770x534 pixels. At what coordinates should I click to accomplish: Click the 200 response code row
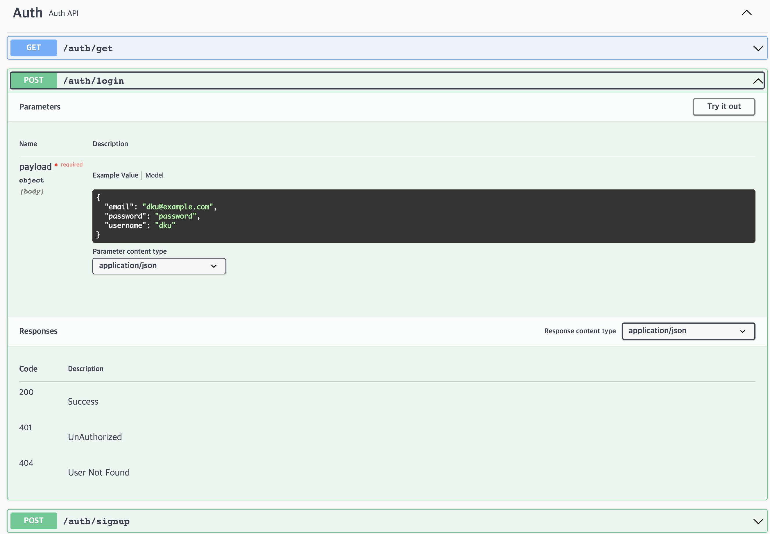(26, 392)
